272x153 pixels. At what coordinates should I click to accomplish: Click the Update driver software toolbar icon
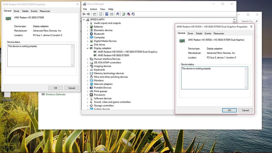[124, 14]
